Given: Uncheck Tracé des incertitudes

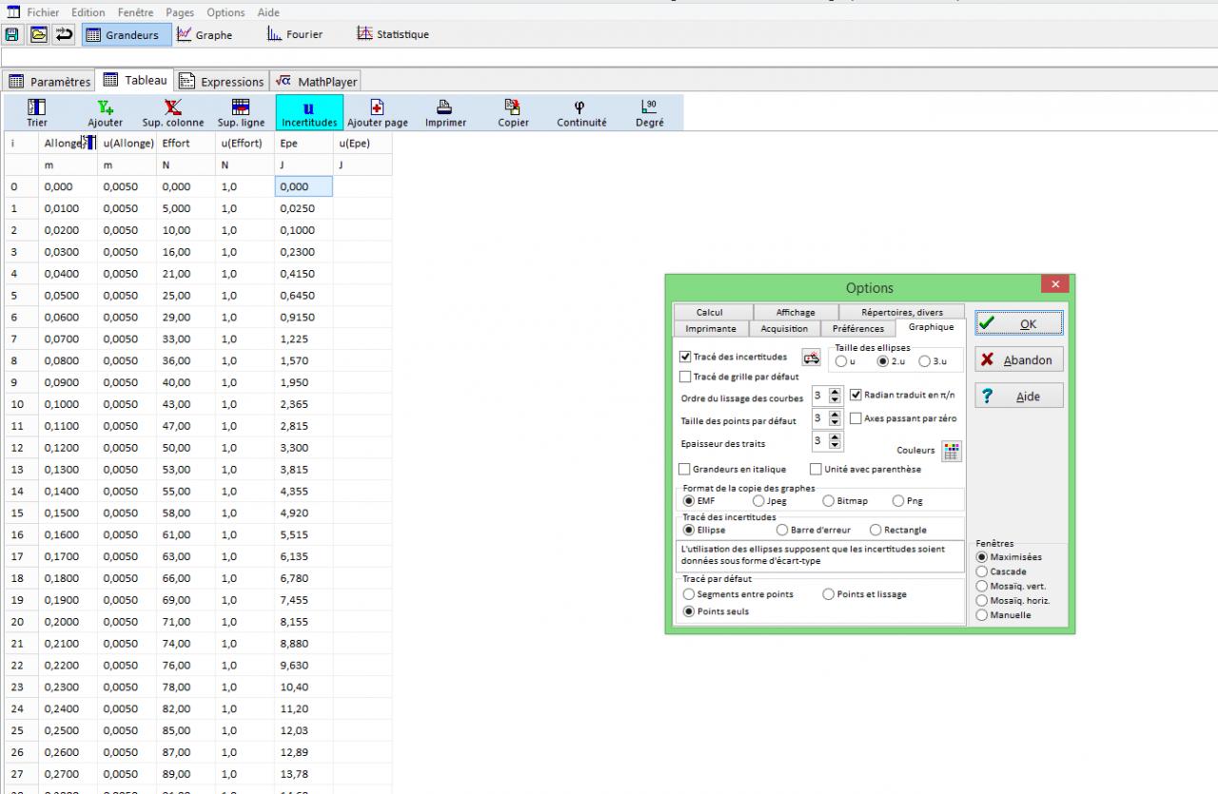Looking at the screenshot, I should pyautogui.click(x=685, y=357).
